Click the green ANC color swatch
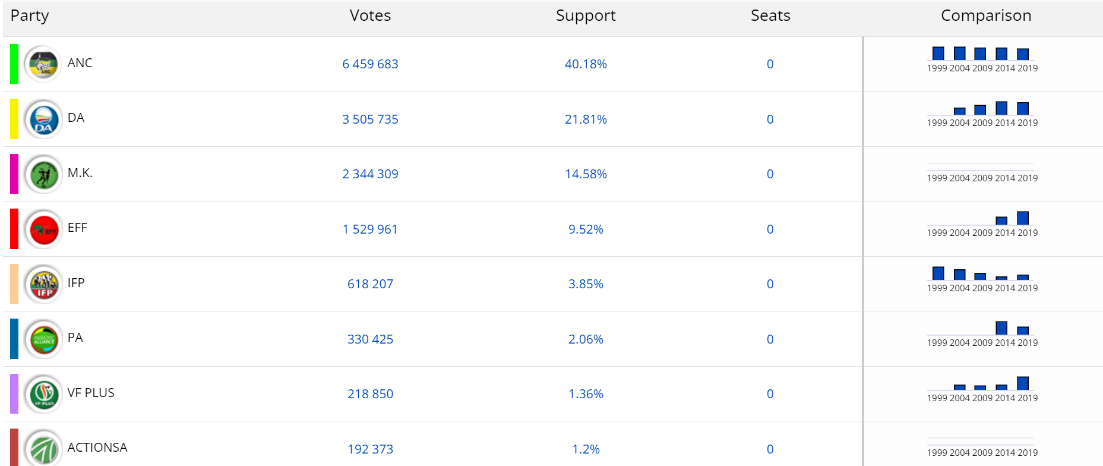Screen dimensions: 1103x466 [x=14, y=64]
